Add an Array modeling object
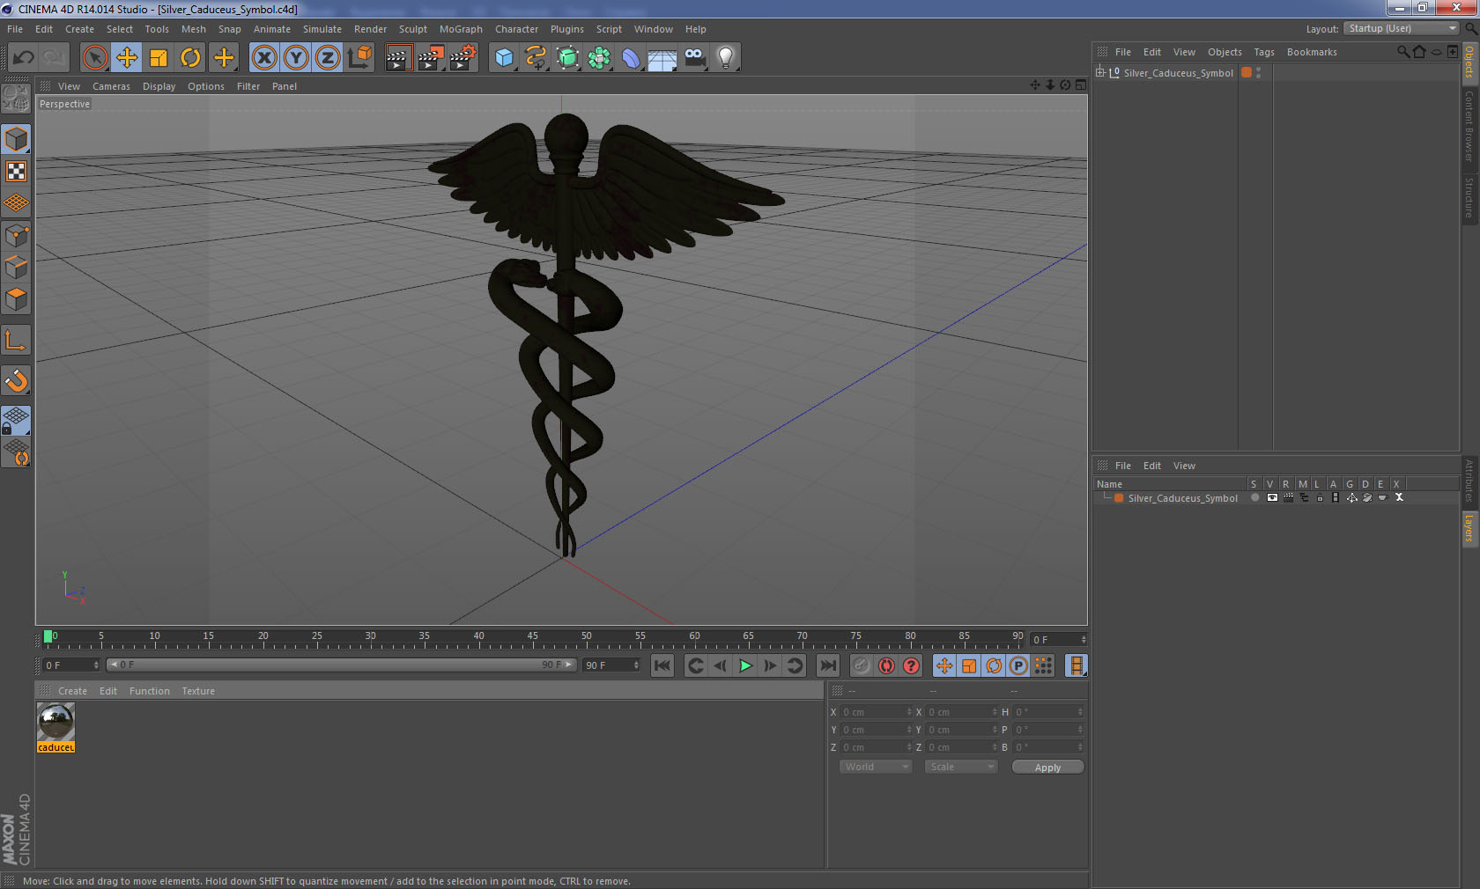 (x=599, y=58)
